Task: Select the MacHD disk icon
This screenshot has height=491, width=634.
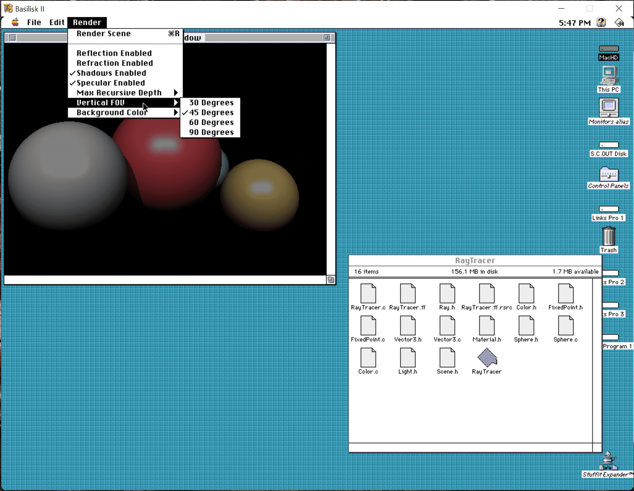Action: (608, 49)
